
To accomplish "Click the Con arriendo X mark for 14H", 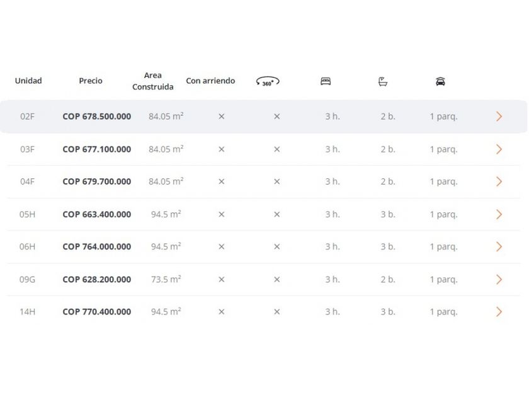I will click(x=221, y=312).
